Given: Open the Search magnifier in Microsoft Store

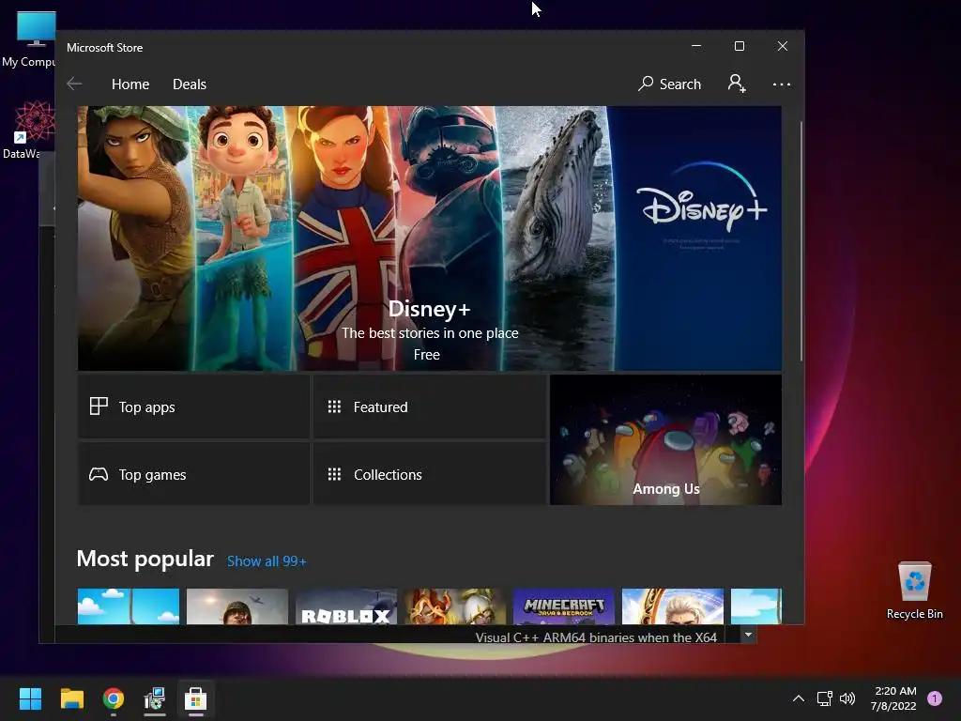Looking at the screenshot, I should pyautogui.click(x=669, y=84).
